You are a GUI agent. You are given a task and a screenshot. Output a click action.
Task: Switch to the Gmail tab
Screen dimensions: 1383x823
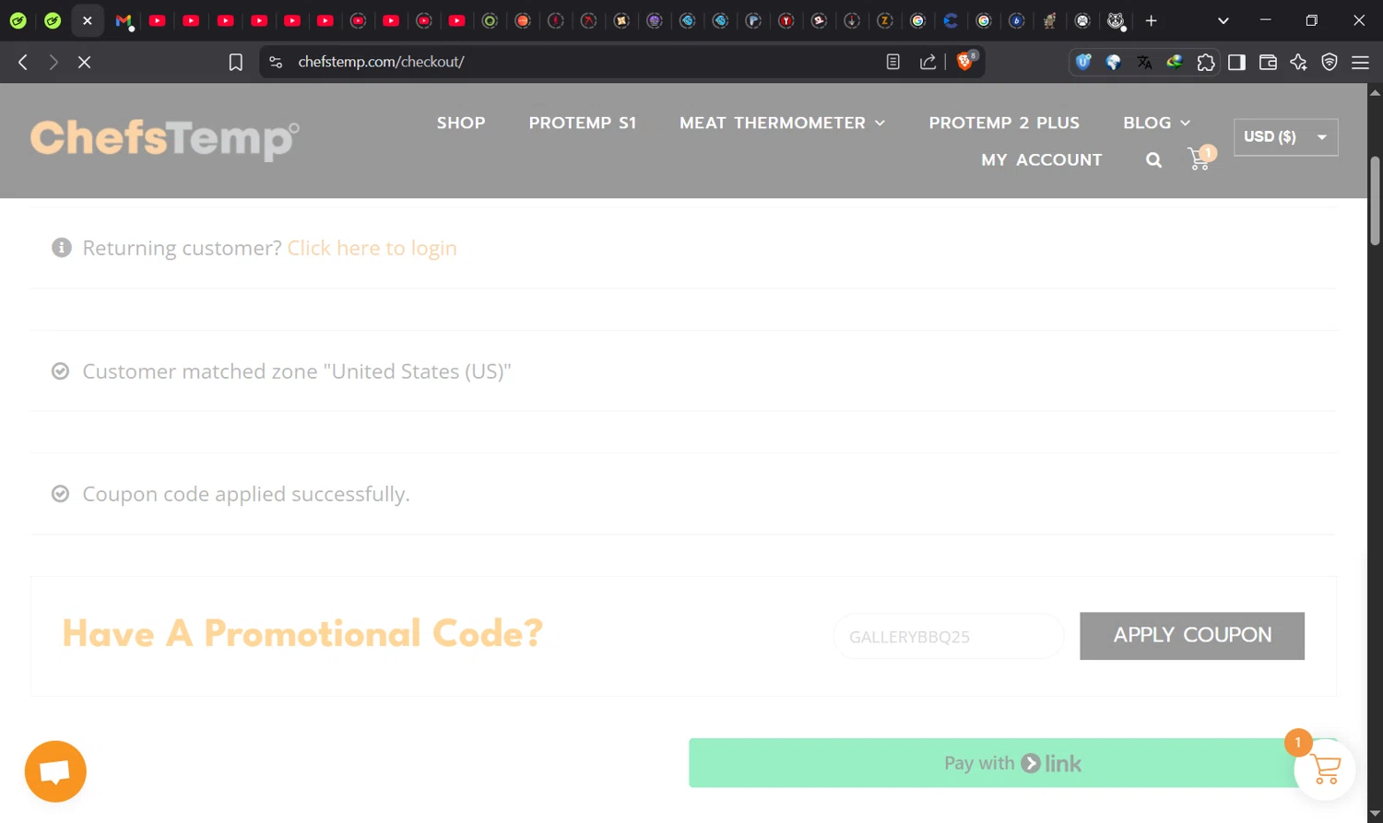click(x=123, y=20)
